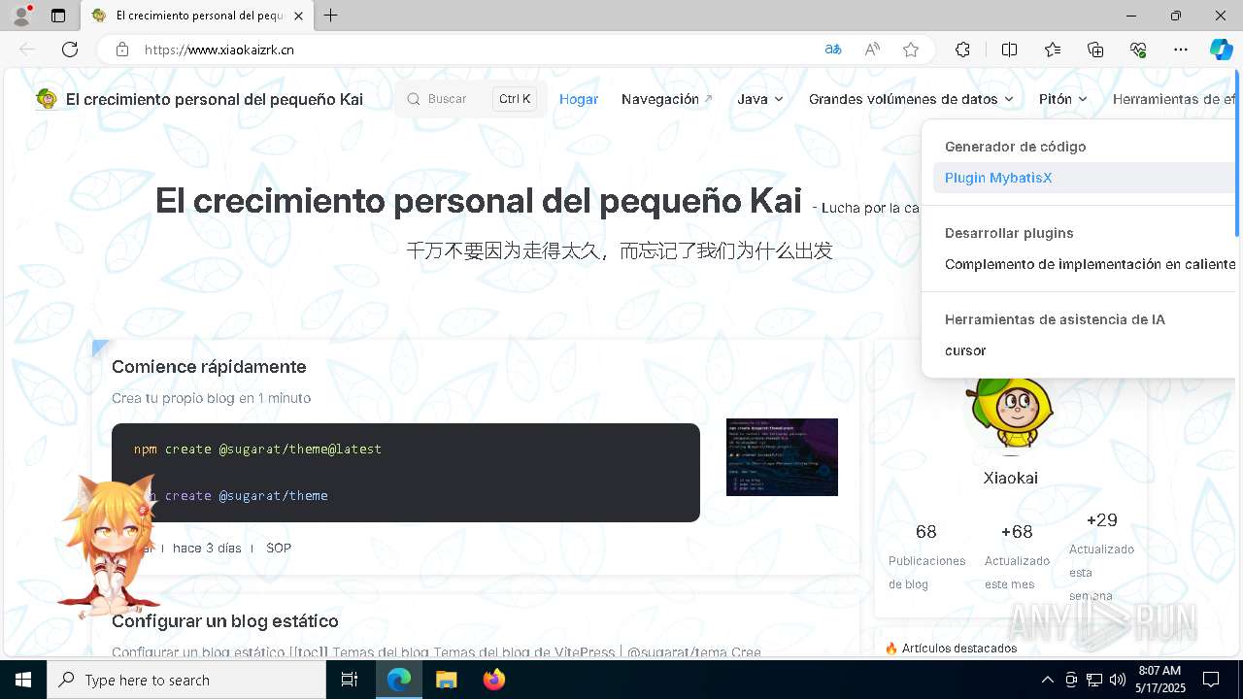1243x699 pixels.
Task: Click the site logo avatar icon
Action: [x=47, y=99]
